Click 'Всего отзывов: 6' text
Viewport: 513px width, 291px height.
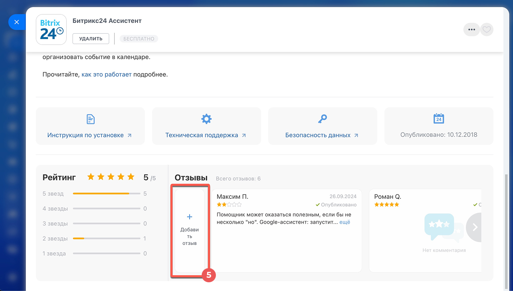(238, 179)
